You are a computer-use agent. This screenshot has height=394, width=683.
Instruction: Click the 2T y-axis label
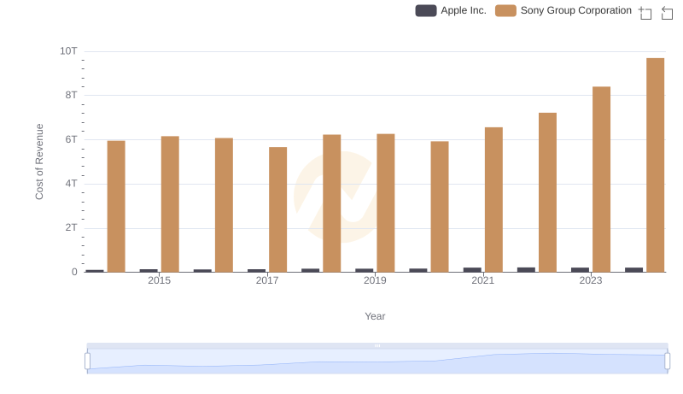pos(71,227)
